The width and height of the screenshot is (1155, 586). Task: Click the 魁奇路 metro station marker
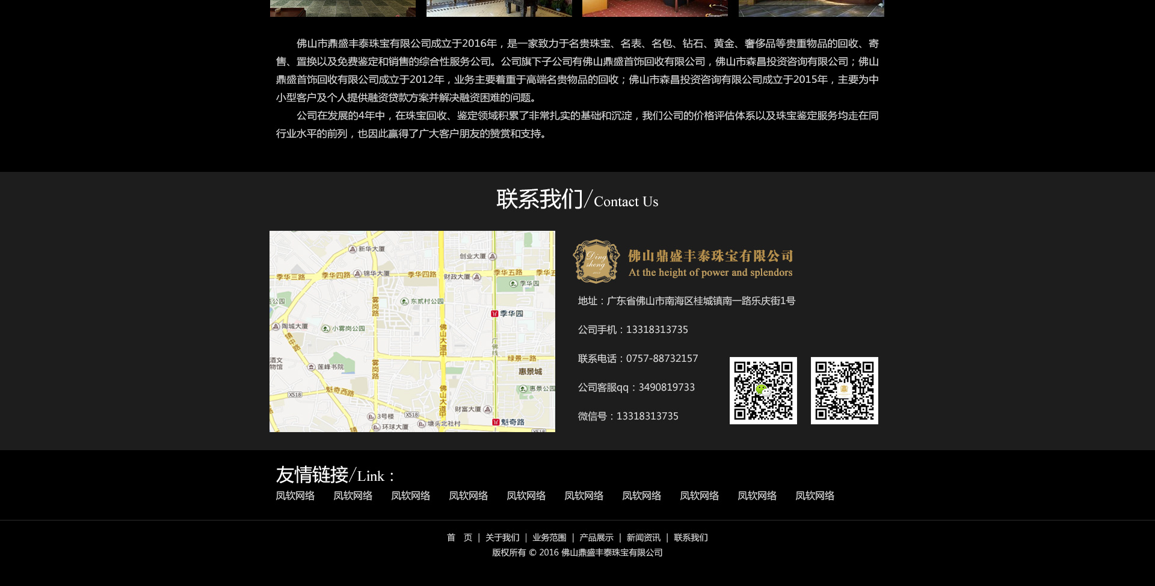(496, 422)
